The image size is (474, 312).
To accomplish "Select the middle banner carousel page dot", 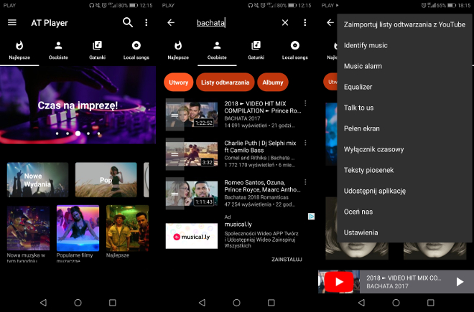I will pos(78,133).
